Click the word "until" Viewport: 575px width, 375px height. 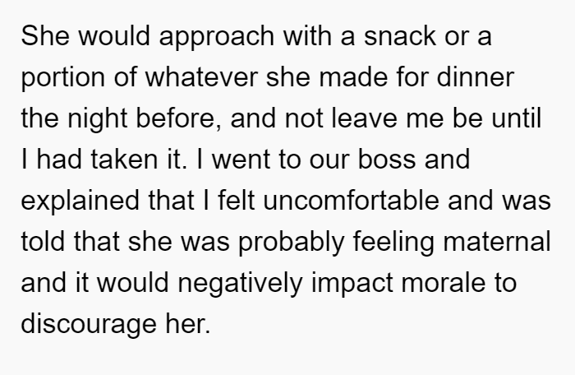coord(517,118)
